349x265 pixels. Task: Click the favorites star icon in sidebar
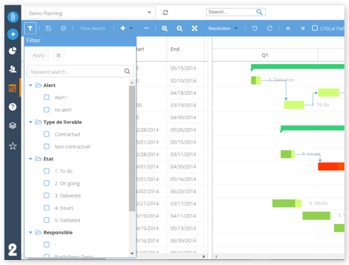[x=13, y=146]
